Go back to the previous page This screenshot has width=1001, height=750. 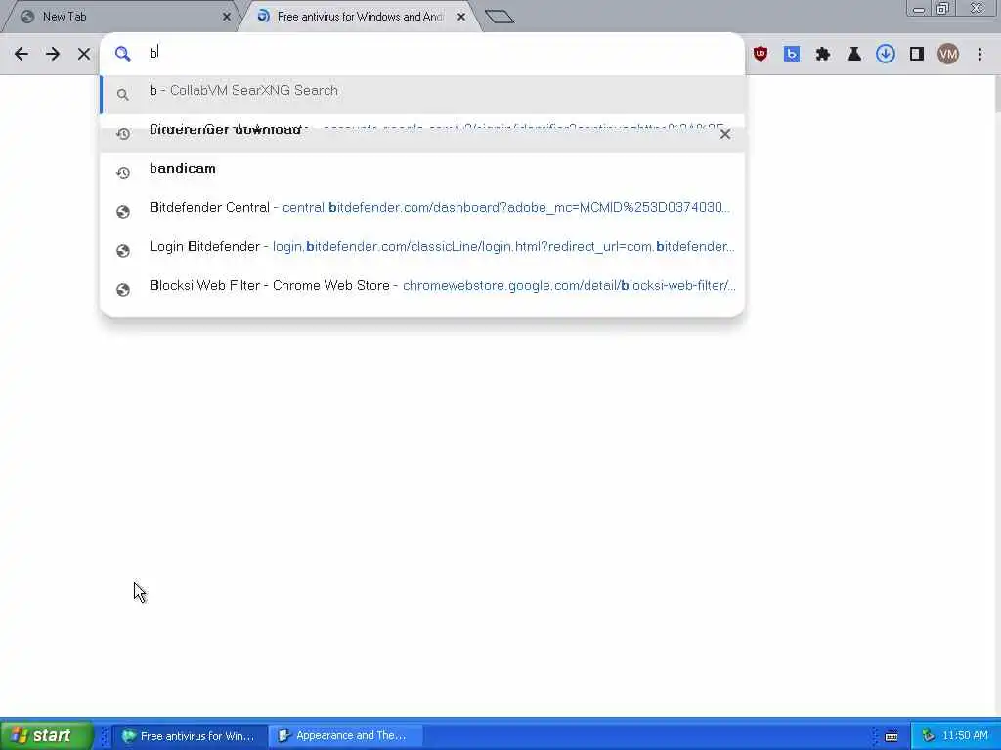point(22,54)
